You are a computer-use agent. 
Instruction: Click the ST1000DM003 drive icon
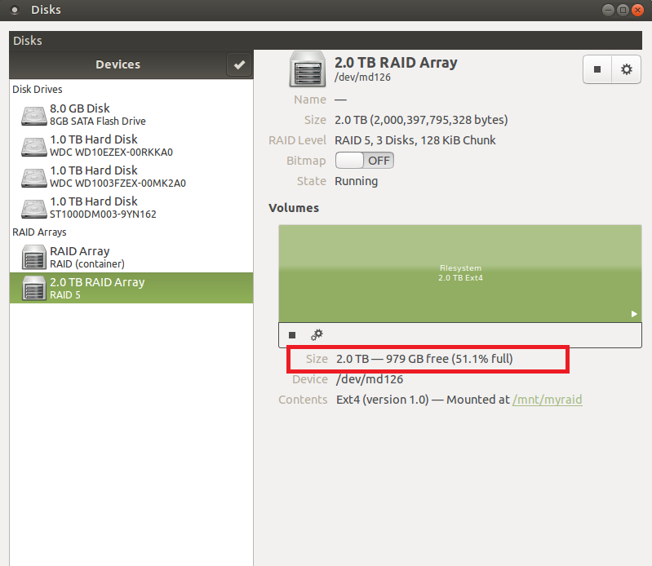pos(34,209)
